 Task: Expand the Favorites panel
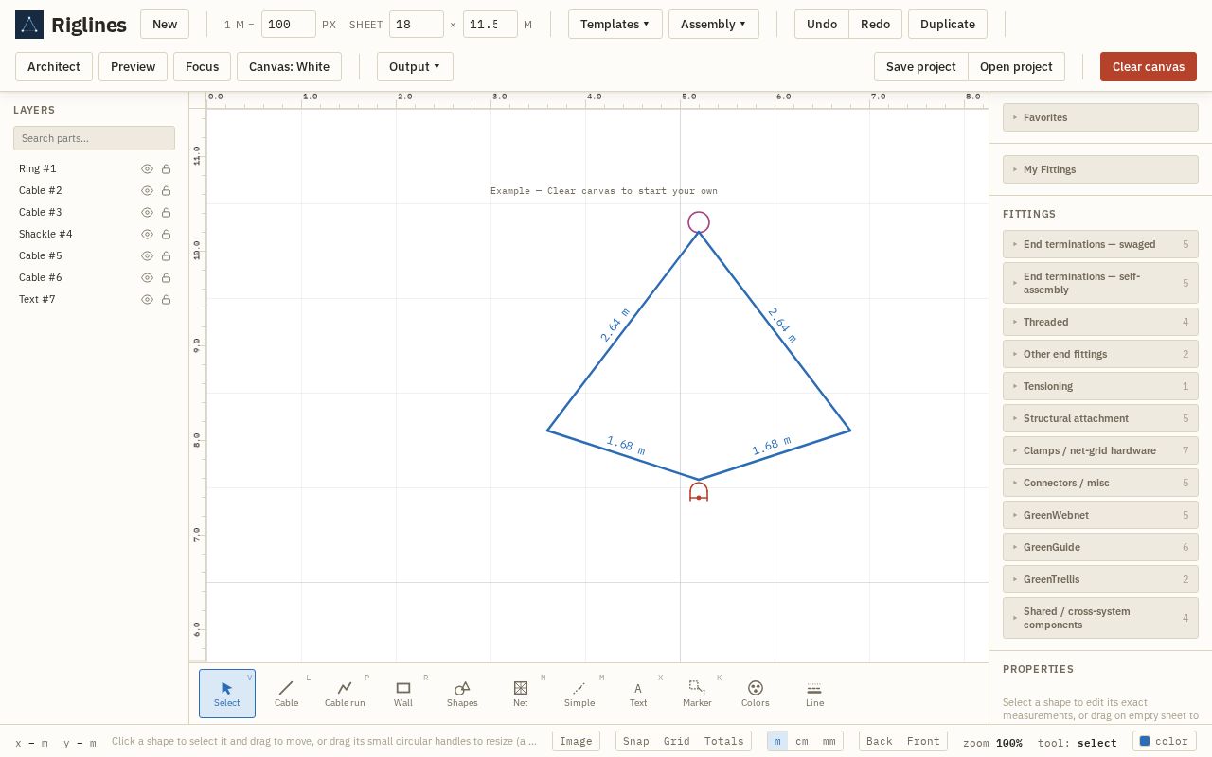point(1100,117)
